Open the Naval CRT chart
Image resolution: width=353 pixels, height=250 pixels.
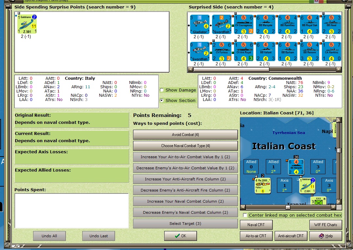click(x=256, y=225)
